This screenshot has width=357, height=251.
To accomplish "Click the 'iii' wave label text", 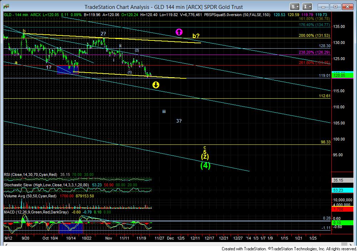I will coord(164,112).
